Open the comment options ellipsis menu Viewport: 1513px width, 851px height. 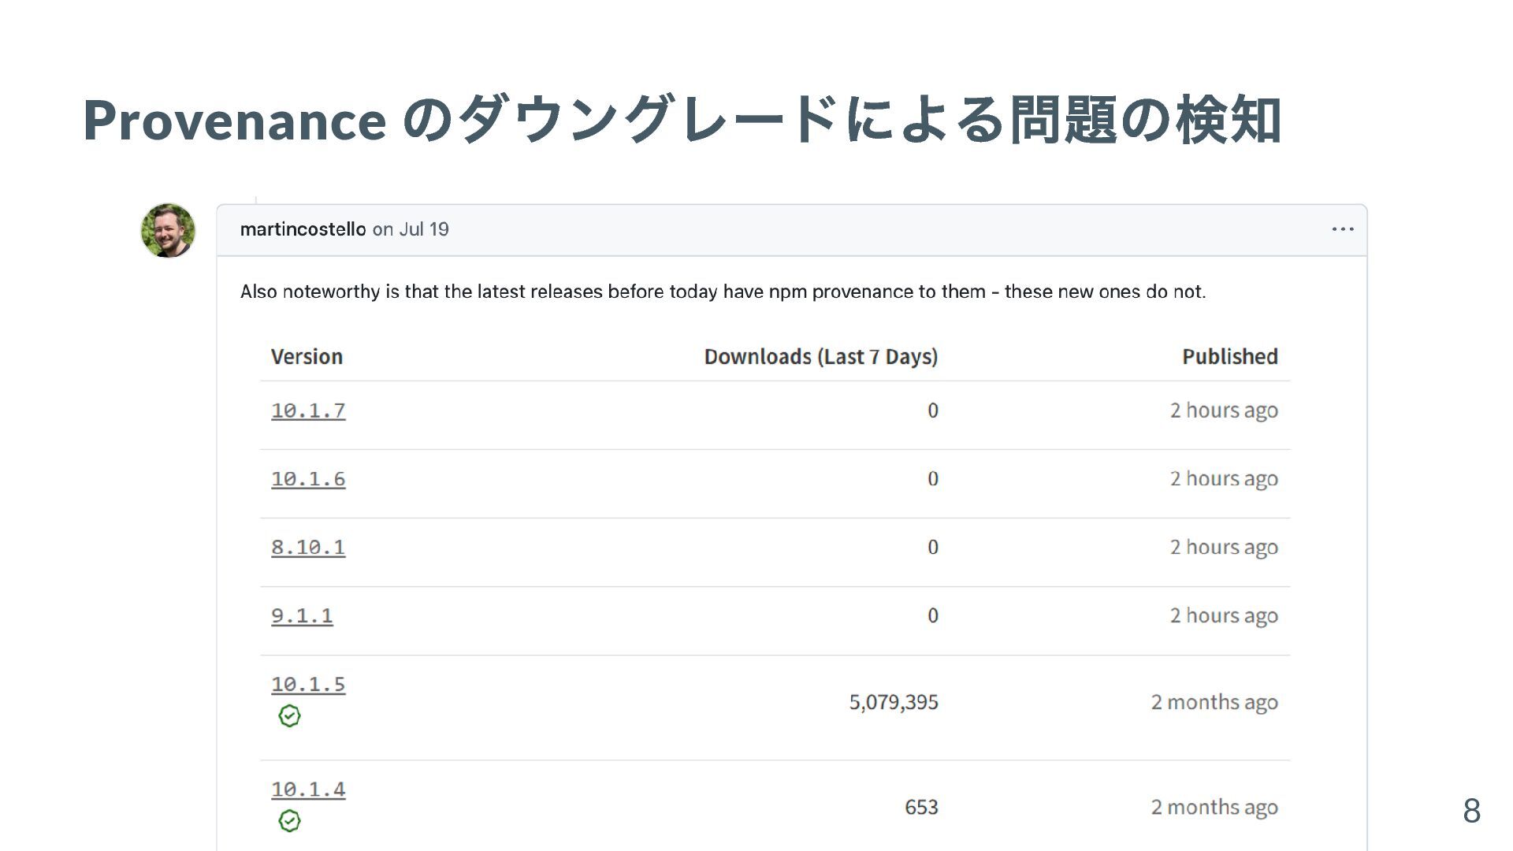click(1342, 229)
